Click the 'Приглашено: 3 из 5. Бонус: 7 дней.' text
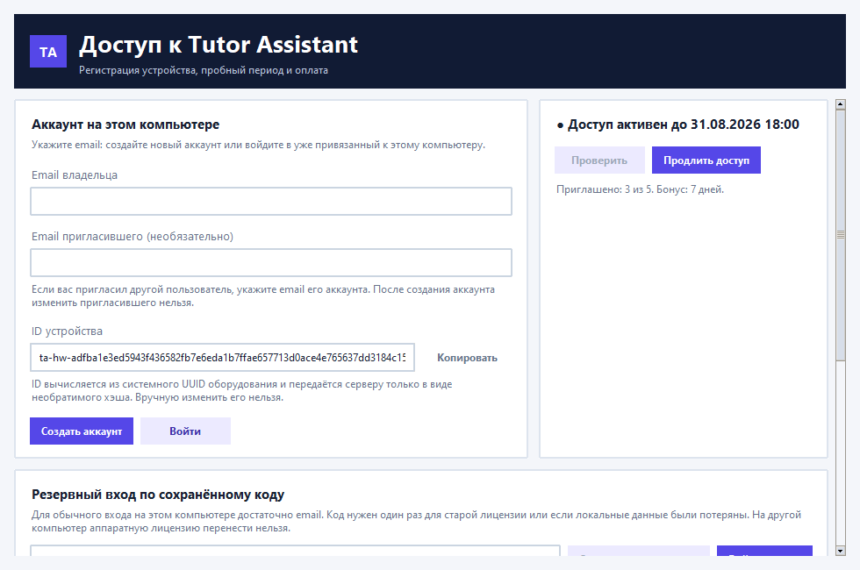This screenshot has height=570, width=860. click(x=640, y=189)
